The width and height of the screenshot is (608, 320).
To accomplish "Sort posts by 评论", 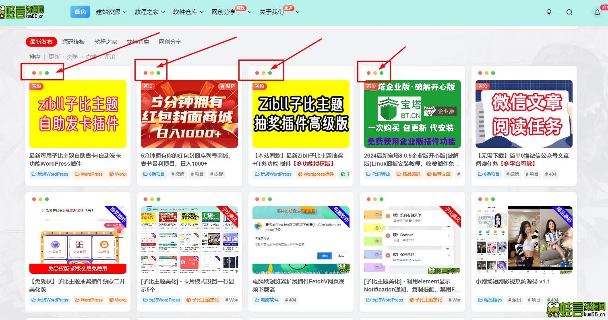I will (x=110, y=57).
